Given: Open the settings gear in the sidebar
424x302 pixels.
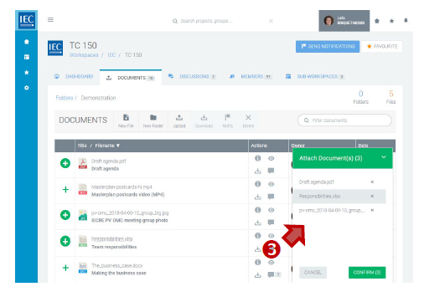Looking at the screenshot, I should [27, 88].
